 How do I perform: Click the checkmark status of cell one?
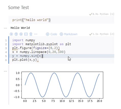(x=91, y=14)
